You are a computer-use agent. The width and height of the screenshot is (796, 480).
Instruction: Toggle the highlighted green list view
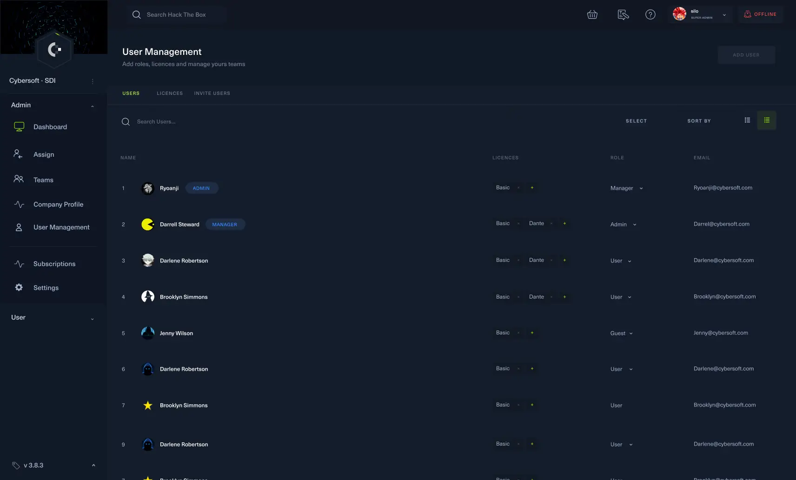(x=766, y=120)
